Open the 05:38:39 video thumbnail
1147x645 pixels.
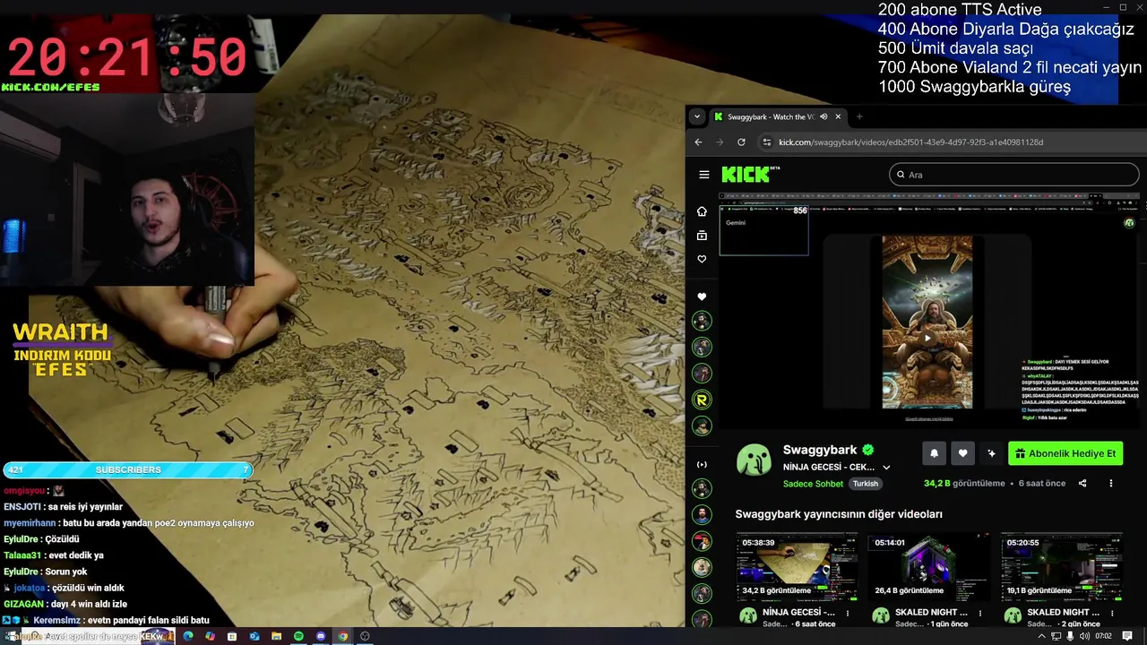[x=797, y=567]
